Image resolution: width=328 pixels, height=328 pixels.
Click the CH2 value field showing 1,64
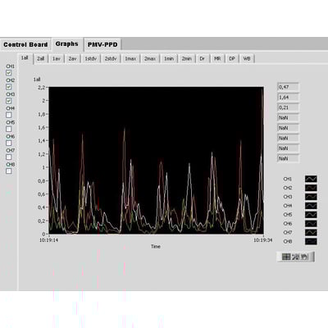(288, 98)
